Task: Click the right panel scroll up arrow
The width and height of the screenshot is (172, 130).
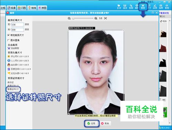Action: (x=170, y=21)
